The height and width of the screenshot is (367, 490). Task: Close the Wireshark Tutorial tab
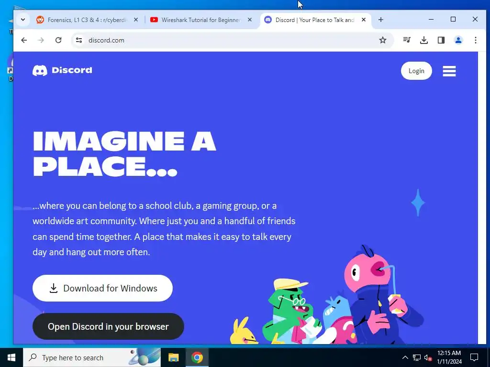pos(250,20)
